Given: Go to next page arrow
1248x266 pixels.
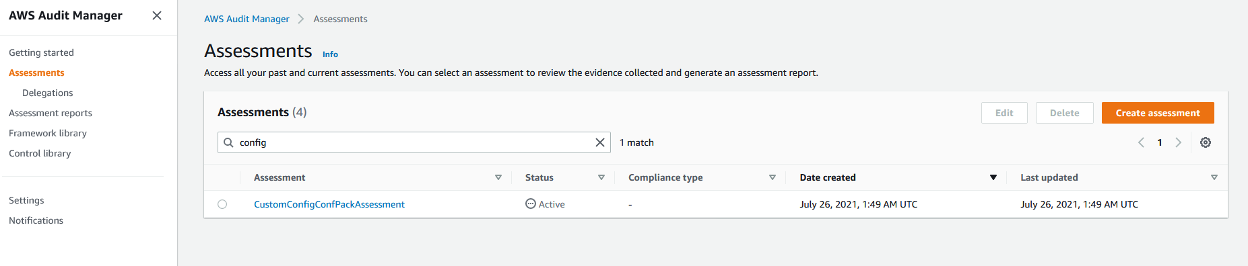Looking at the screenshot, I should click(x=1179, y=142).
